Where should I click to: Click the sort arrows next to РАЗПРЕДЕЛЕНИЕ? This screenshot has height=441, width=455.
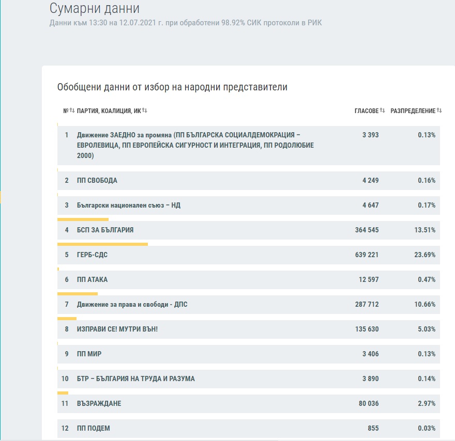pyautogui.click(x=439, y=111)
